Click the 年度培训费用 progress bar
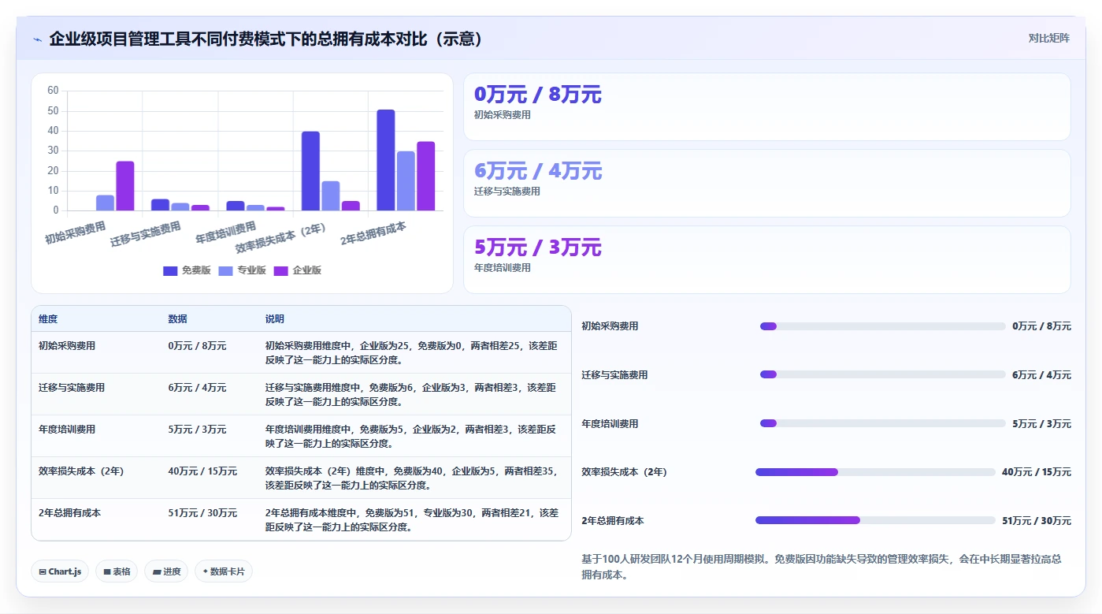 [883, 423]
